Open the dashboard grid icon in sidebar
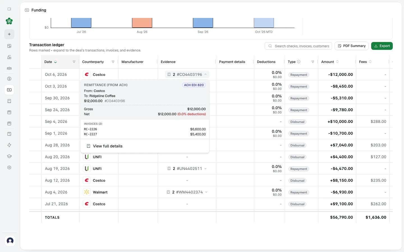The height and width of the screenshot is (252, 404). 9,46
